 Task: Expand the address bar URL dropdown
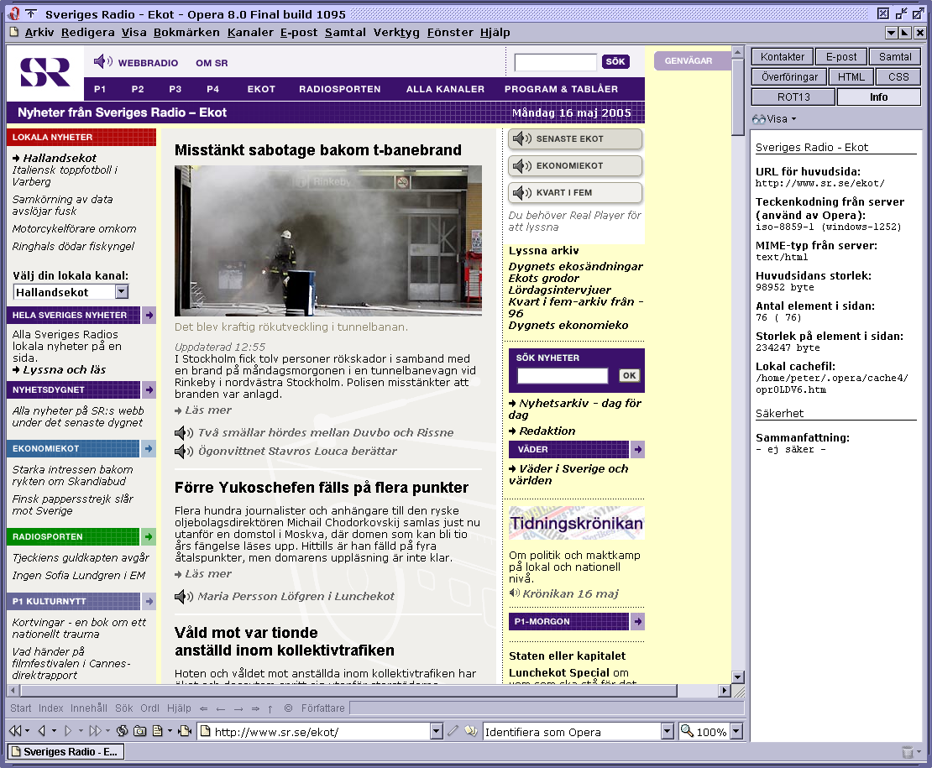click(436, 731)
